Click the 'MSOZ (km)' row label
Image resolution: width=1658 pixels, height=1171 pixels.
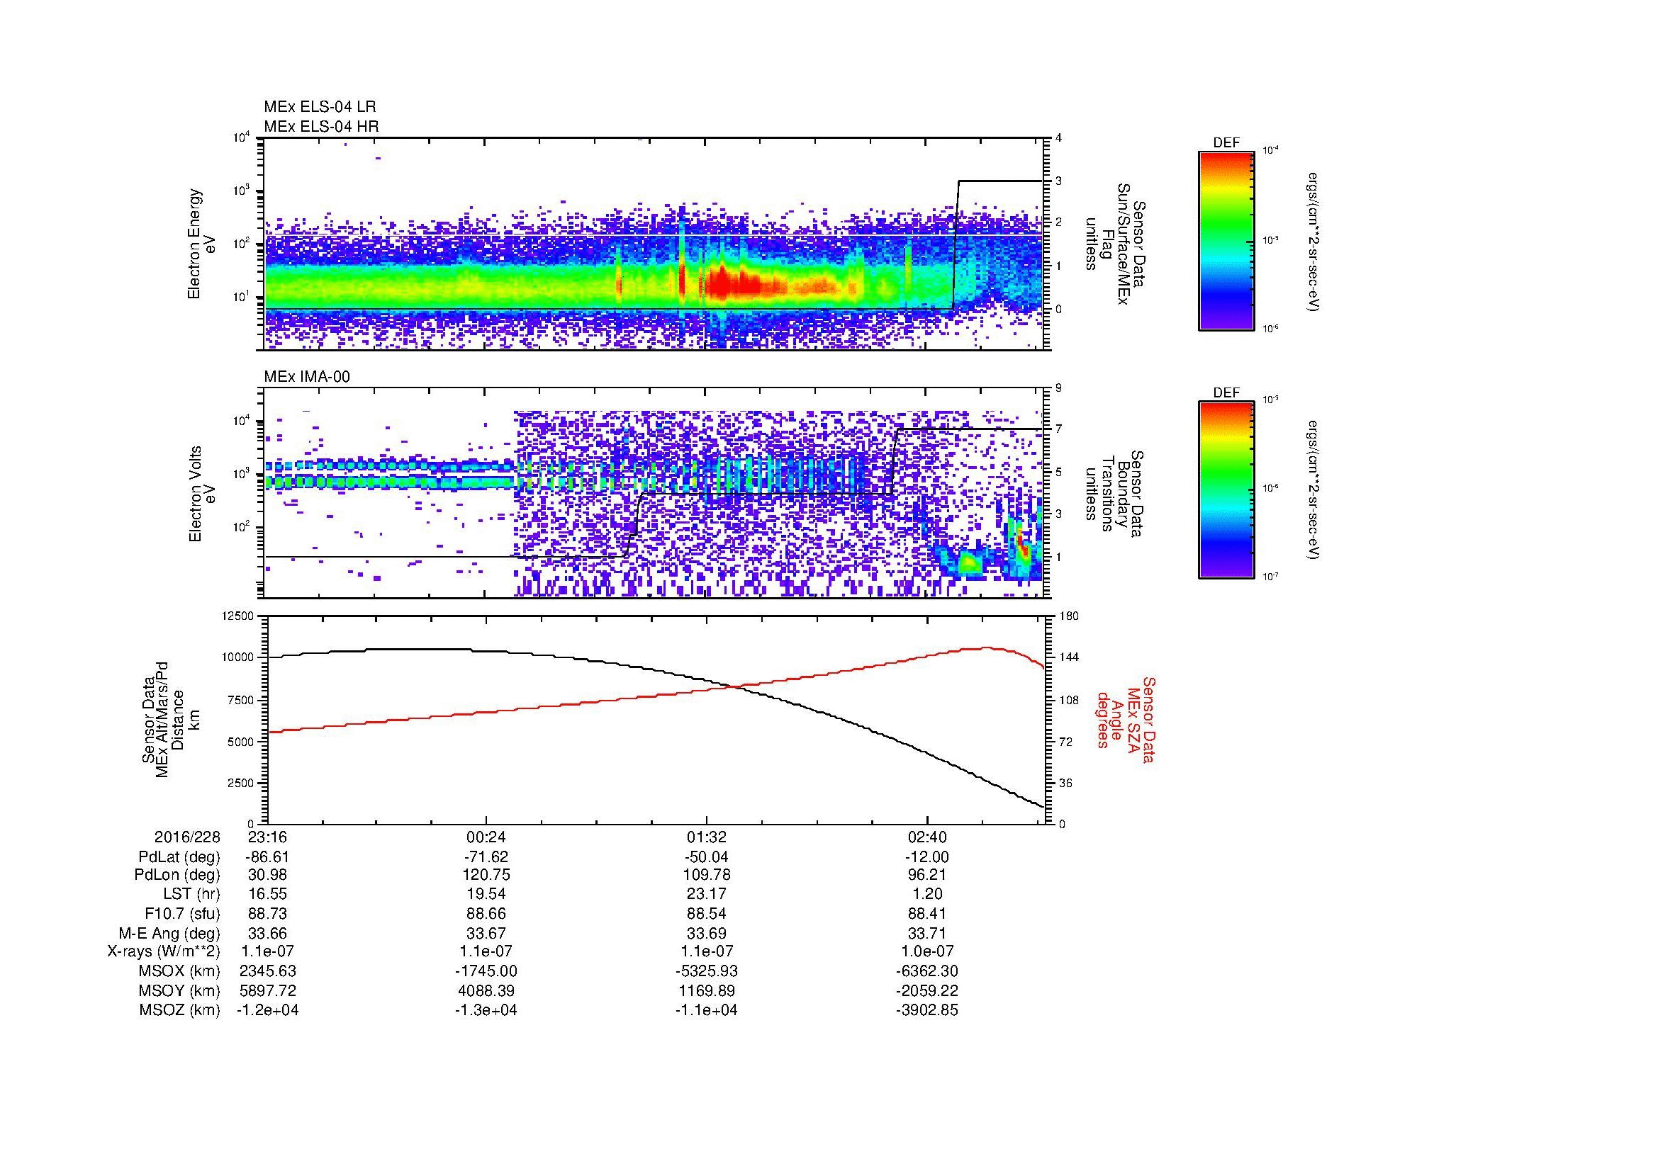click(x=179, y=1010)
